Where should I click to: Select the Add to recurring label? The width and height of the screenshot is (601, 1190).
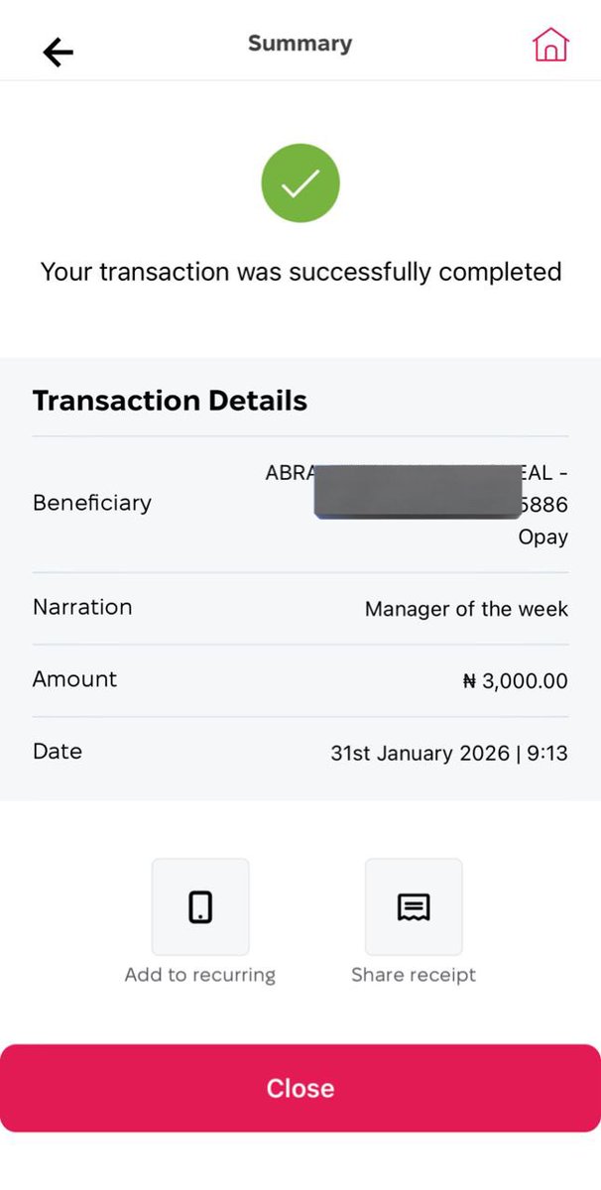200,975
